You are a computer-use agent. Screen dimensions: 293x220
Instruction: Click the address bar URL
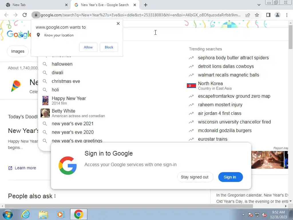pos(140,15)
